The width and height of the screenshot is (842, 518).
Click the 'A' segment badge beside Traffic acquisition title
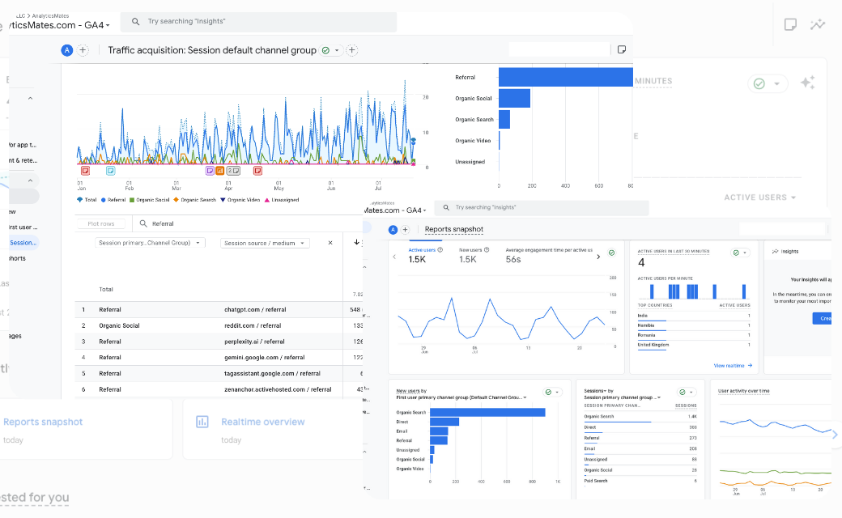point(66,50)
